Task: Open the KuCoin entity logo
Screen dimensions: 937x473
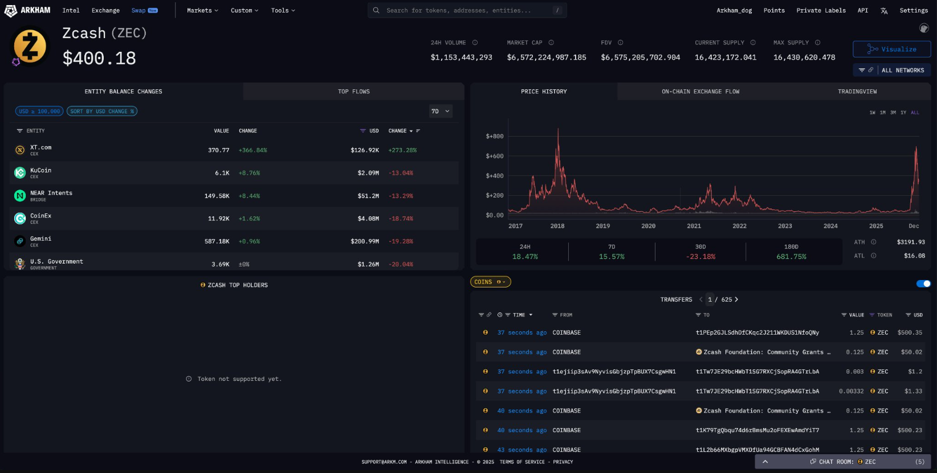Action: pyautogui.click(x=20, y=172)
